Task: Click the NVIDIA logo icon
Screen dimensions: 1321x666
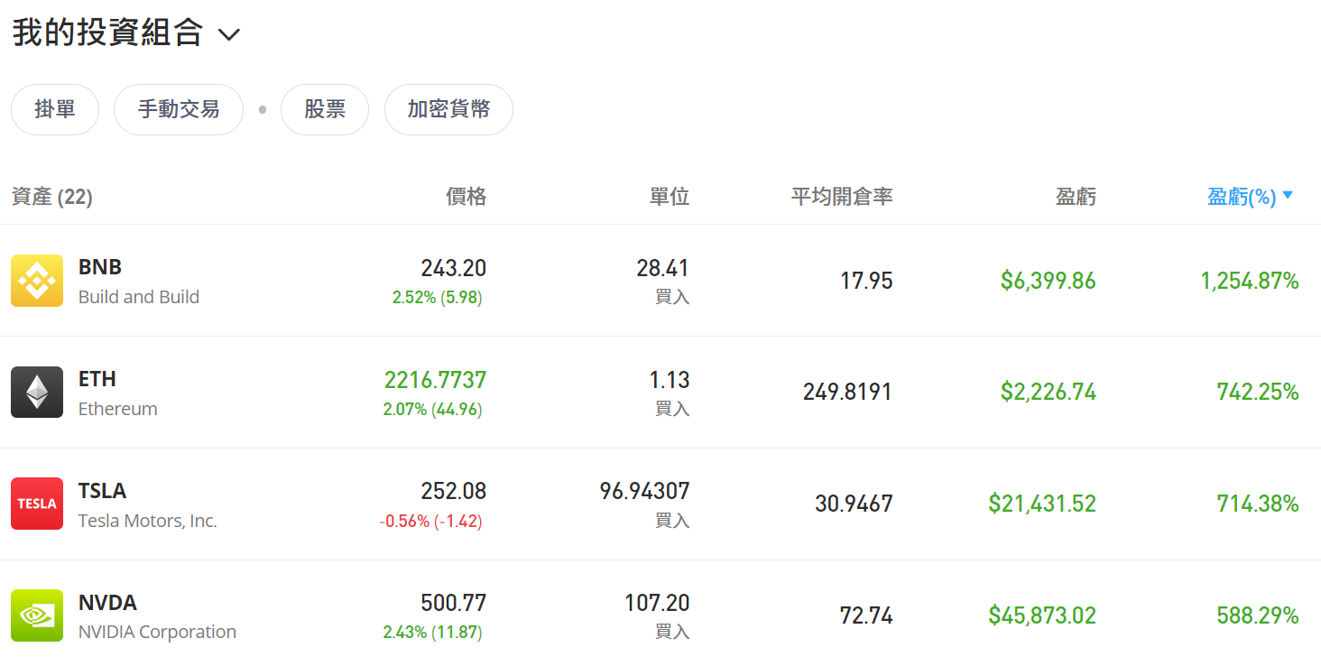Action: tap(37, 615)
